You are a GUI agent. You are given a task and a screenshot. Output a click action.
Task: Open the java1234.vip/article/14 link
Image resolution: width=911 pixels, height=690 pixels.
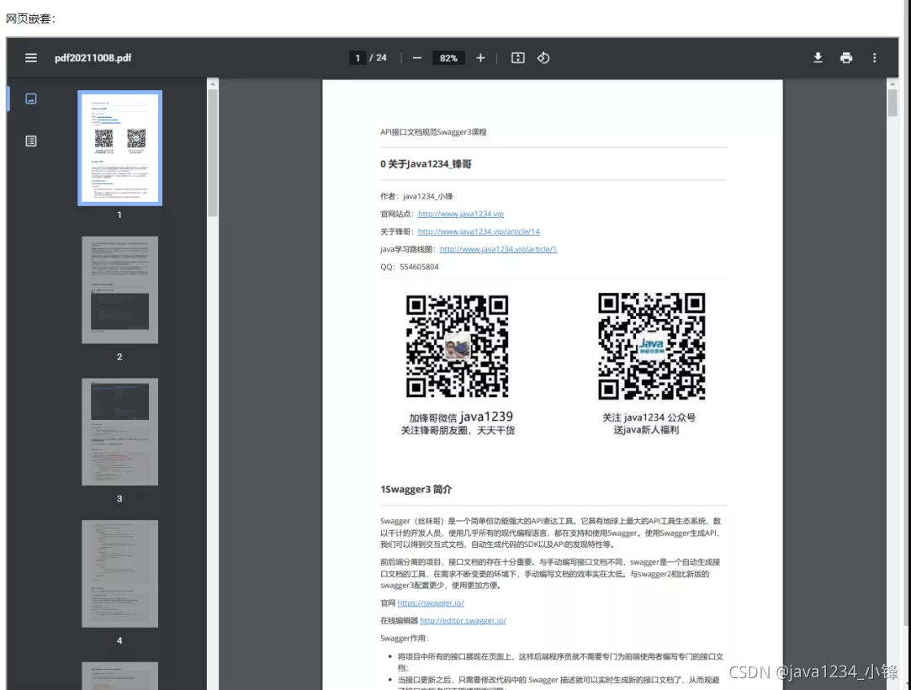click(479, 231)
